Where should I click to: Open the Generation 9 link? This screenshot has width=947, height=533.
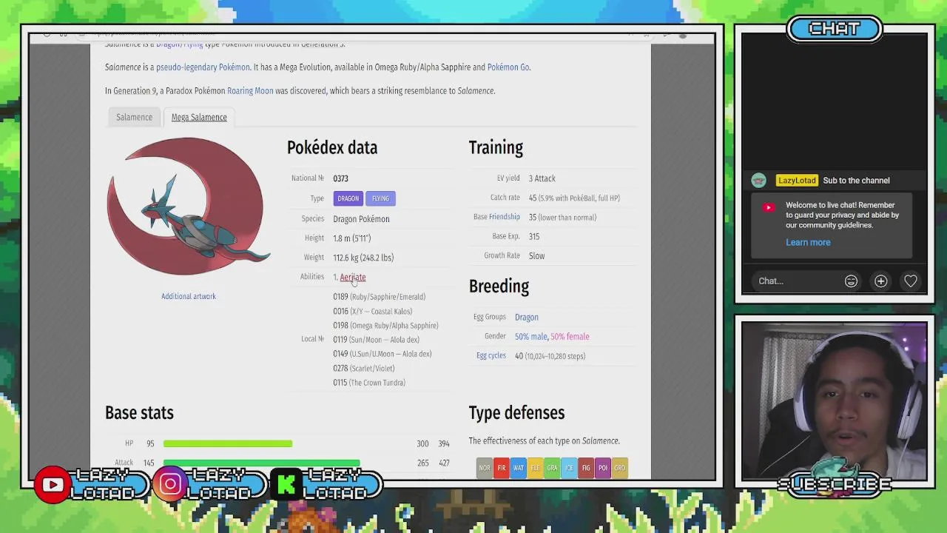135,91
